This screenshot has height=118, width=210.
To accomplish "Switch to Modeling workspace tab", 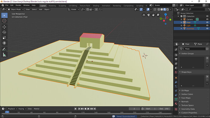I will (52, 5).
